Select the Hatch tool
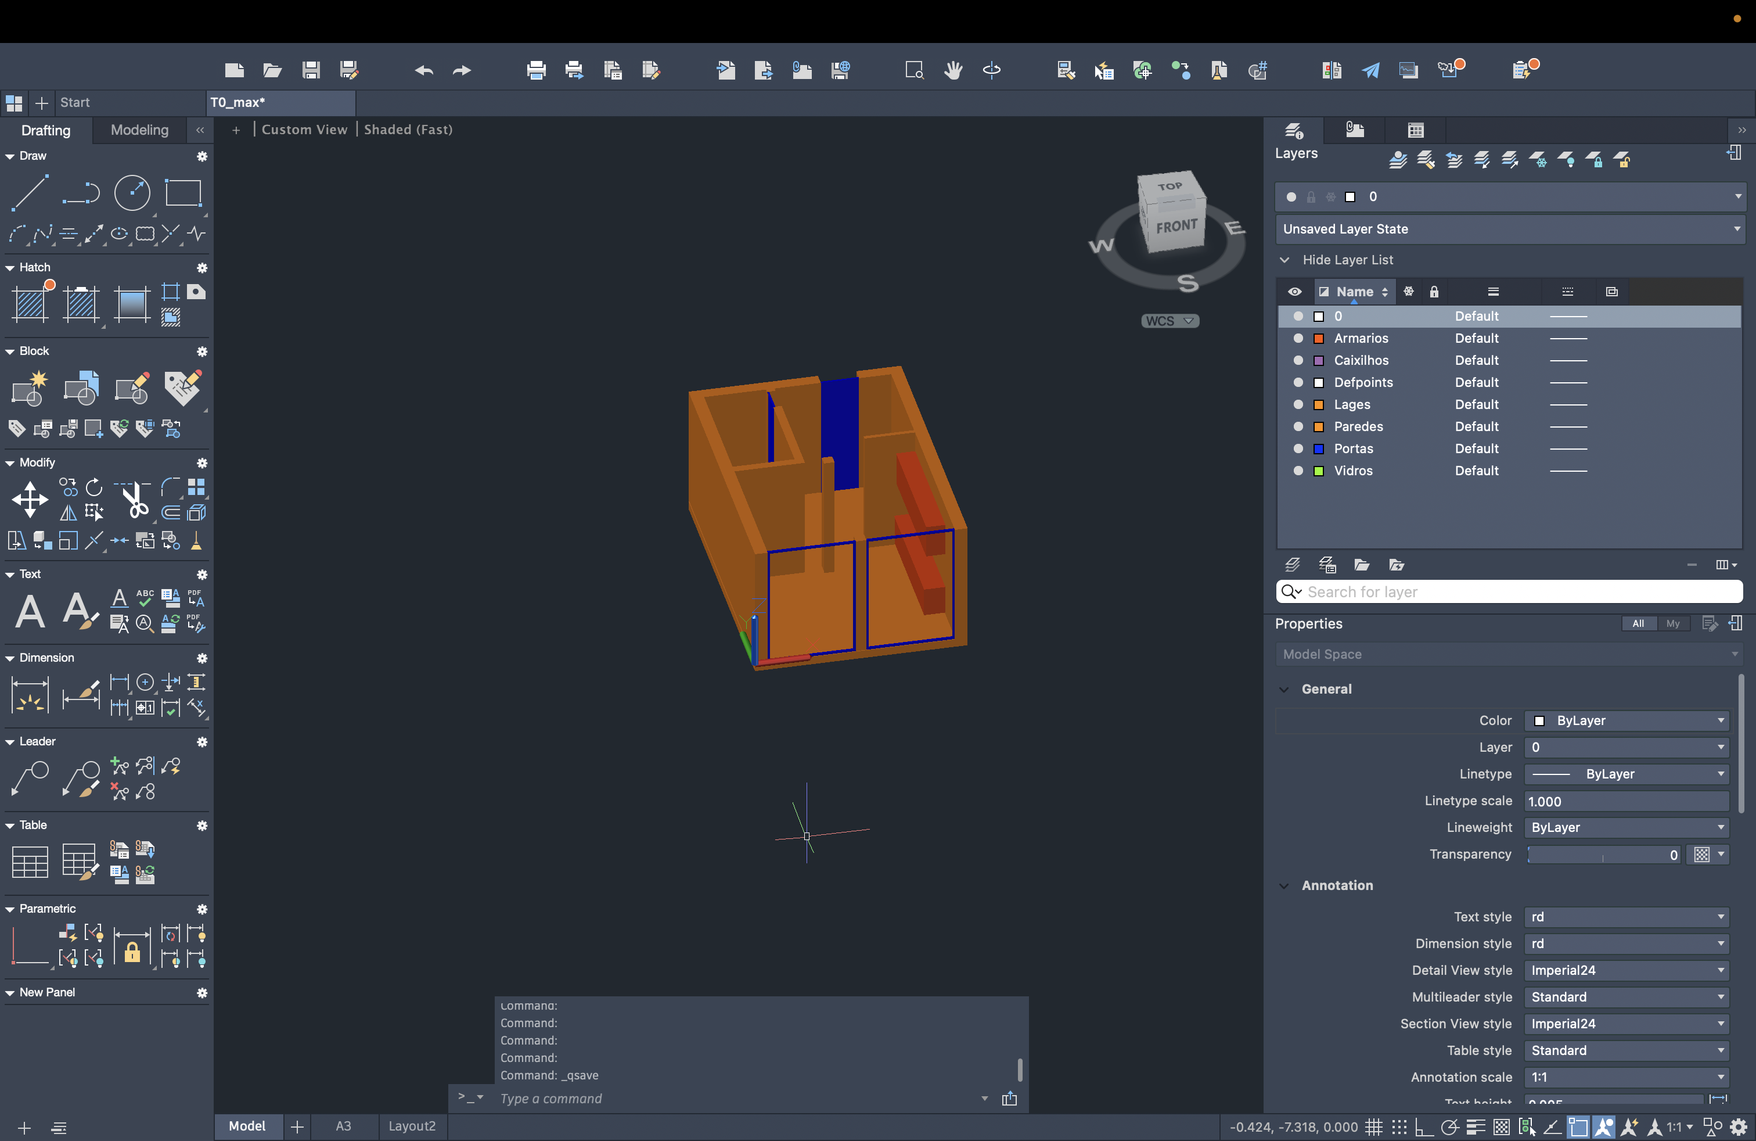Image resolution: width=1756 pixels, height=1141 pixels. [x=31, y=303]
